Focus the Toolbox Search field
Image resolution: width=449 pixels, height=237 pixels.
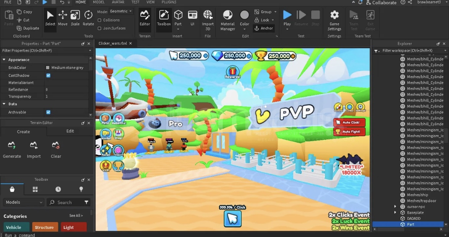(69, 202)
